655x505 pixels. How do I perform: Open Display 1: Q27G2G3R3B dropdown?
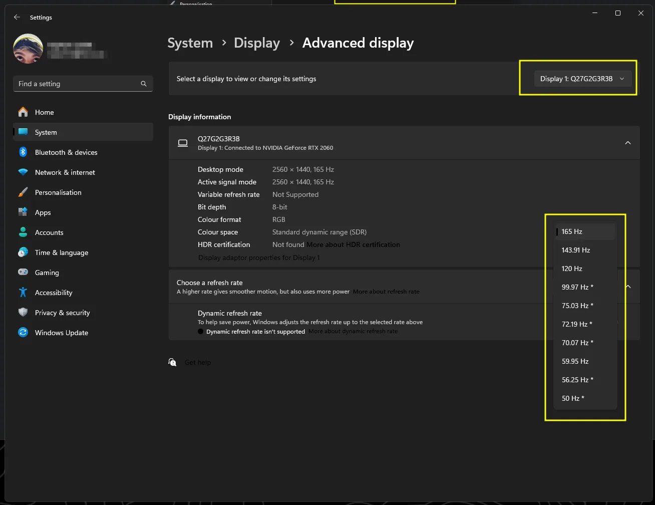pos(582,79)
